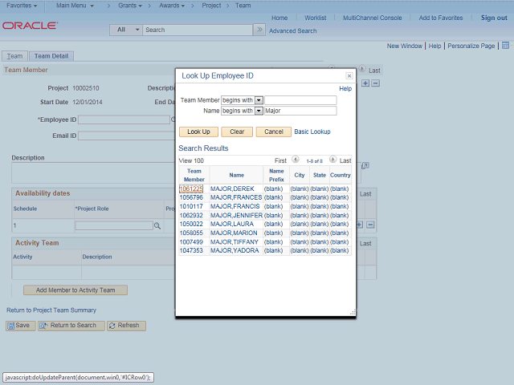Image resolution: width=514 pixels, height=385 pixels.
Task: Switch to the Team Detail tab
Action: tap(51, 56)
